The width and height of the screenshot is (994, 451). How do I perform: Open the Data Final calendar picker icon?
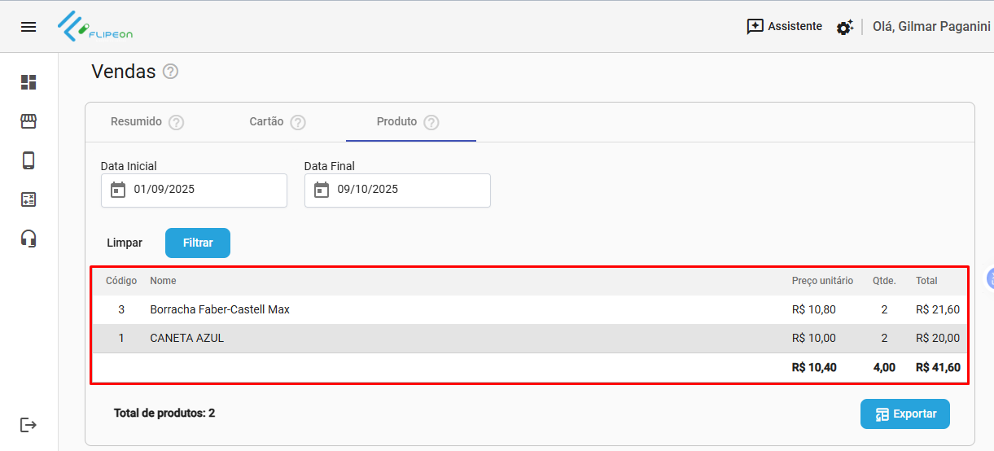pyautogui.click(x=322, y=190)
